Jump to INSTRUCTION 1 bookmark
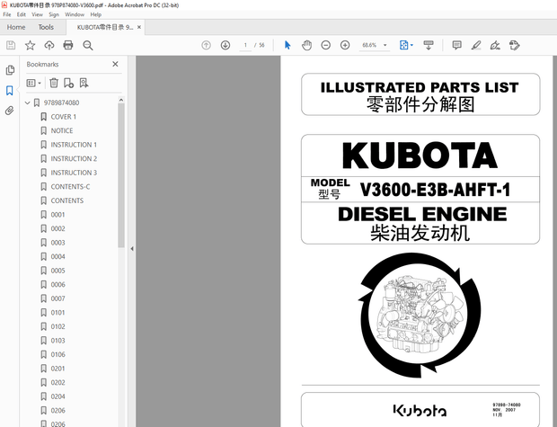The width and height of the screenshot is (557, 427). click(74, 145)
